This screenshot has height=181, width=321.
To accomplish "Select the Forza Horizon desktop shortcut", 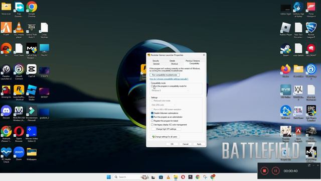I will (x=311, y=9).
